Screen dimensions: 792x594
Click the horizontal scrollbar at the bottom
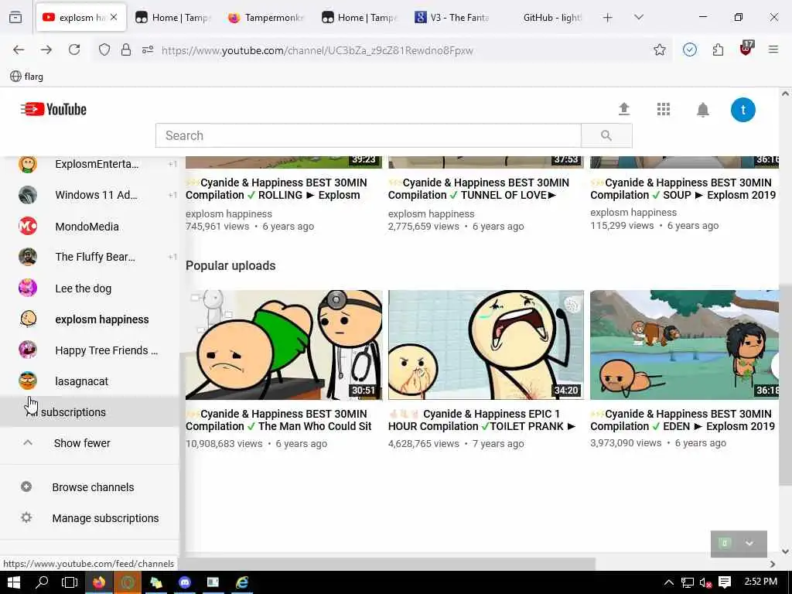[x=388, y=563]
